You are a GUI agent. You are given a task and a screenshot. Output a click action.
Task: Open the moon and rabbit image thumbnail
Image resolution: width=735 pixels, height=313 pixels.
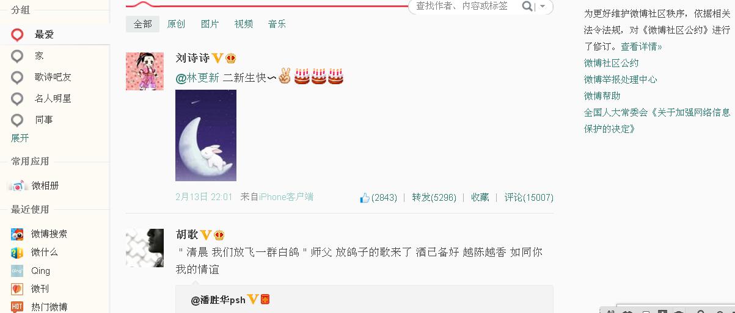(x=206, y=135)
